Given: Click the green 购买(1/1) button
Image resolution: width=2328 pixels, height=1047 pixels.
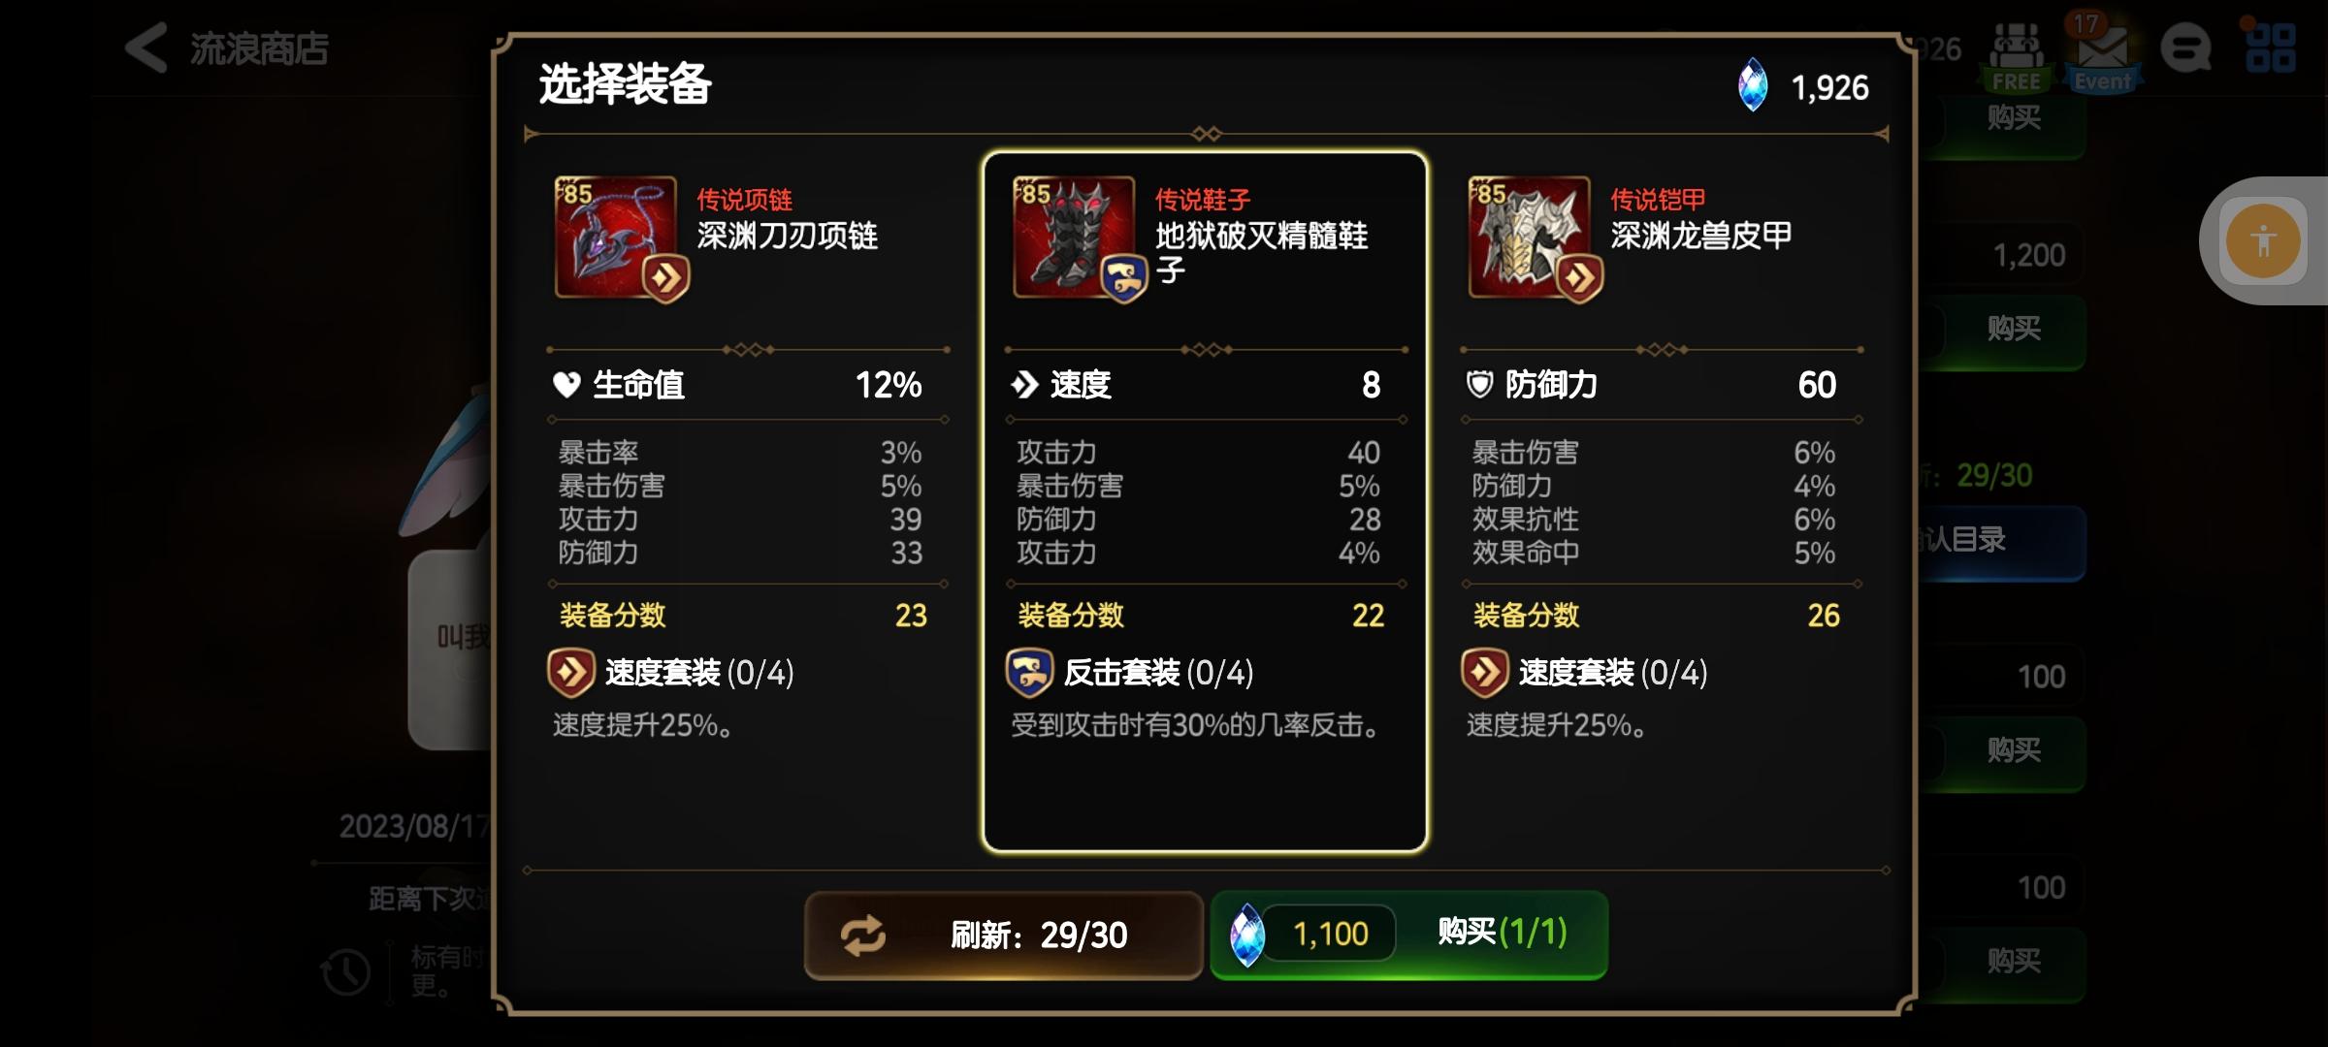Looking at the screenshot, I should tap(1408, 935).
